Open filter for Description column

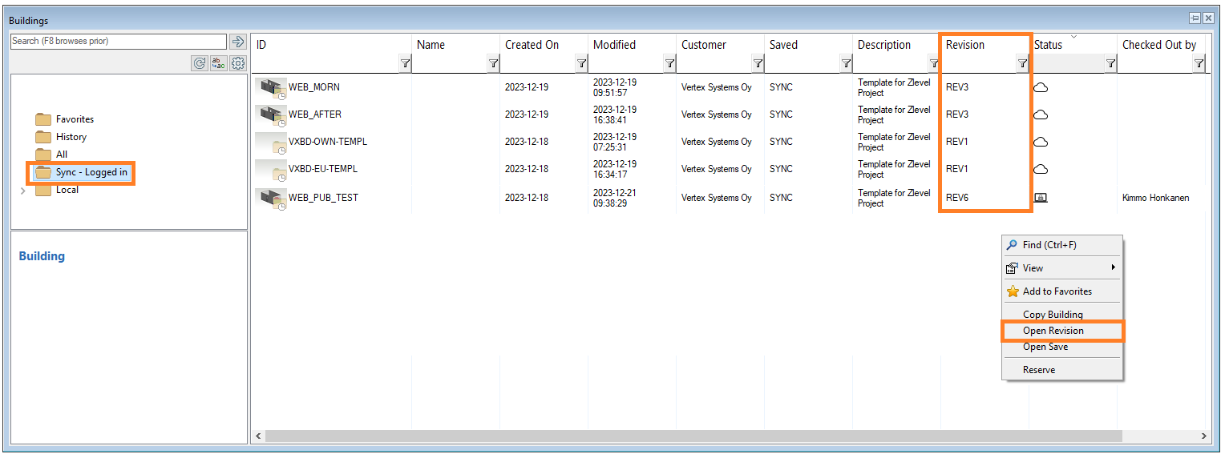point(934,64)
